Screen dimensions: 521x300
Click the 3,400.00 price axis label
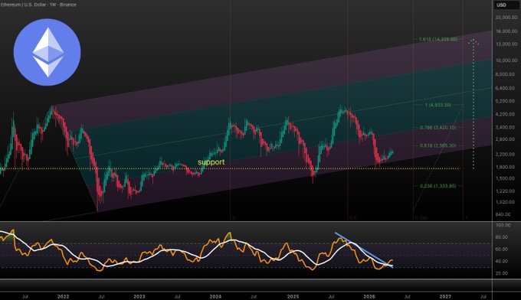pyautogui.click(x=506, y=128)
